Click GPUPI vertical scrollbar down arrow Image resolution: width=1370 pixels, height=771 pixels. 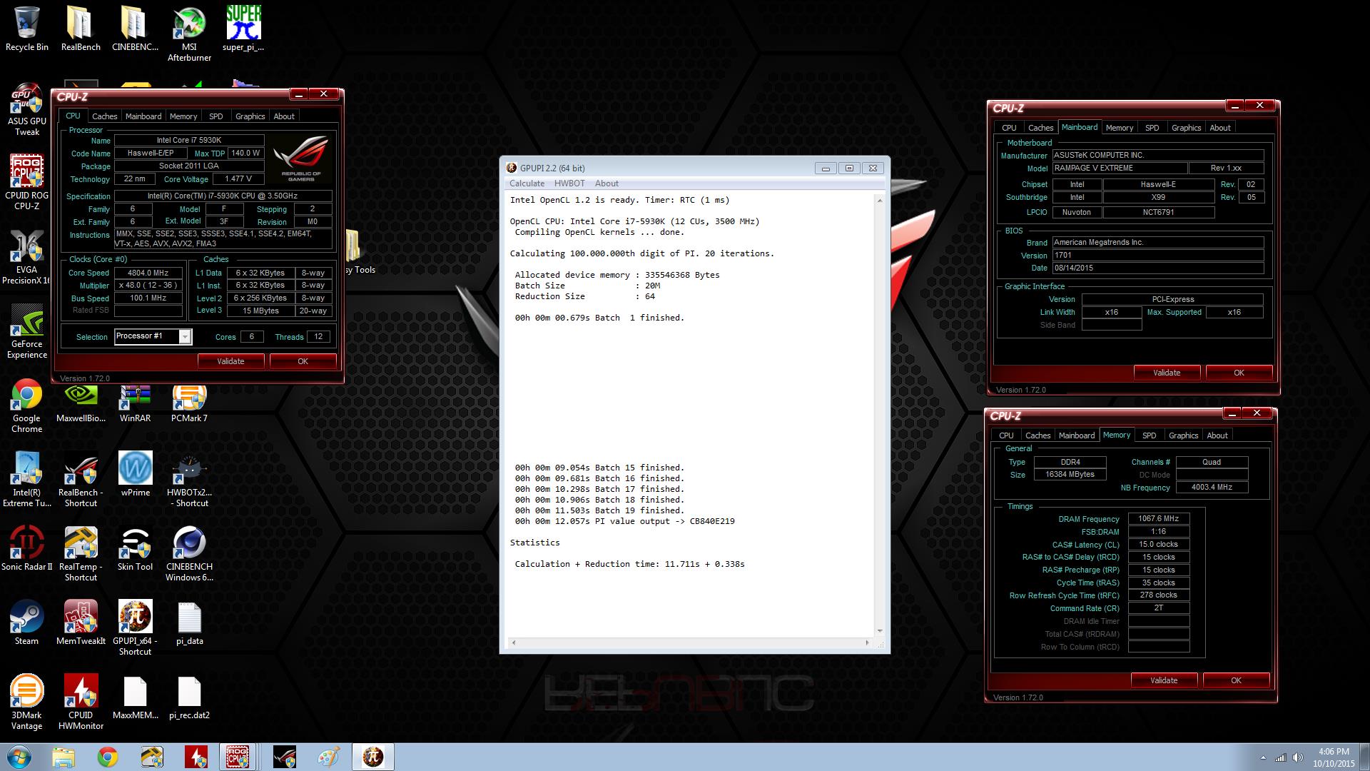(879, 631)
